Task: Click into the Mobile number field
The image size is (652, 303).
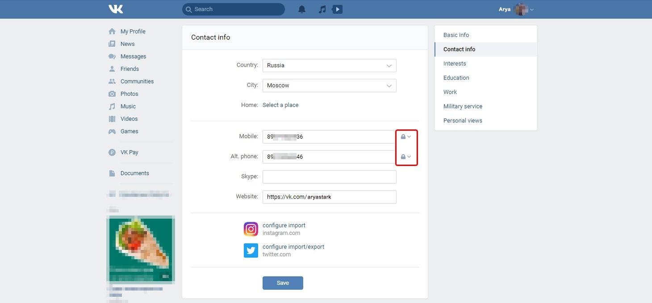Action: coord(330,137)
